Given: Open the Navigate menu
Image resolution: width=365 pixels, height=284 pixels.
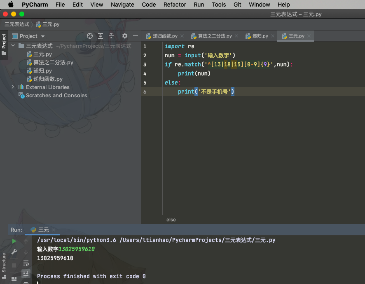Looking at the screenshot, I should (x=122, y=5).
